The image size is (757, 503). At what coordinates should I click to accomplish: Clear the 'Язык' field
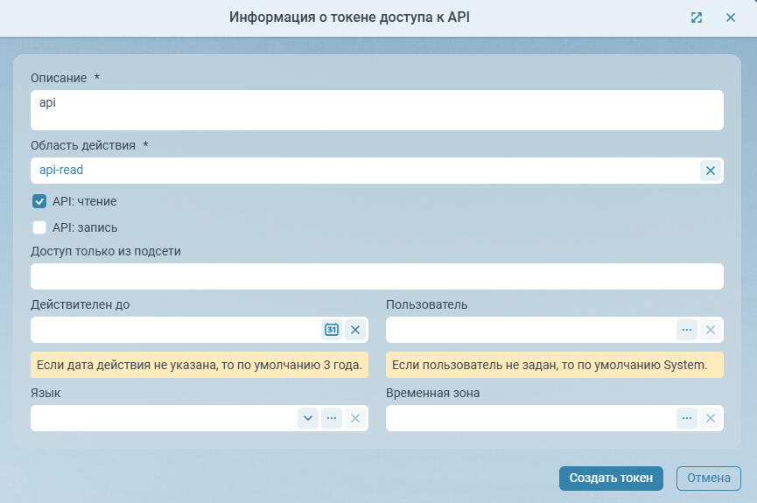coord(354,418)
